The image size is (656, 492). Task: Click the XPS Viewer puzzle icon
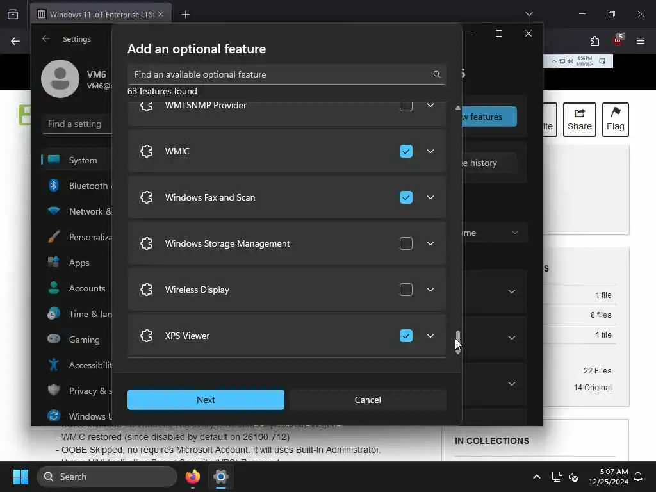pyautogui.click(x=146, y=336)
